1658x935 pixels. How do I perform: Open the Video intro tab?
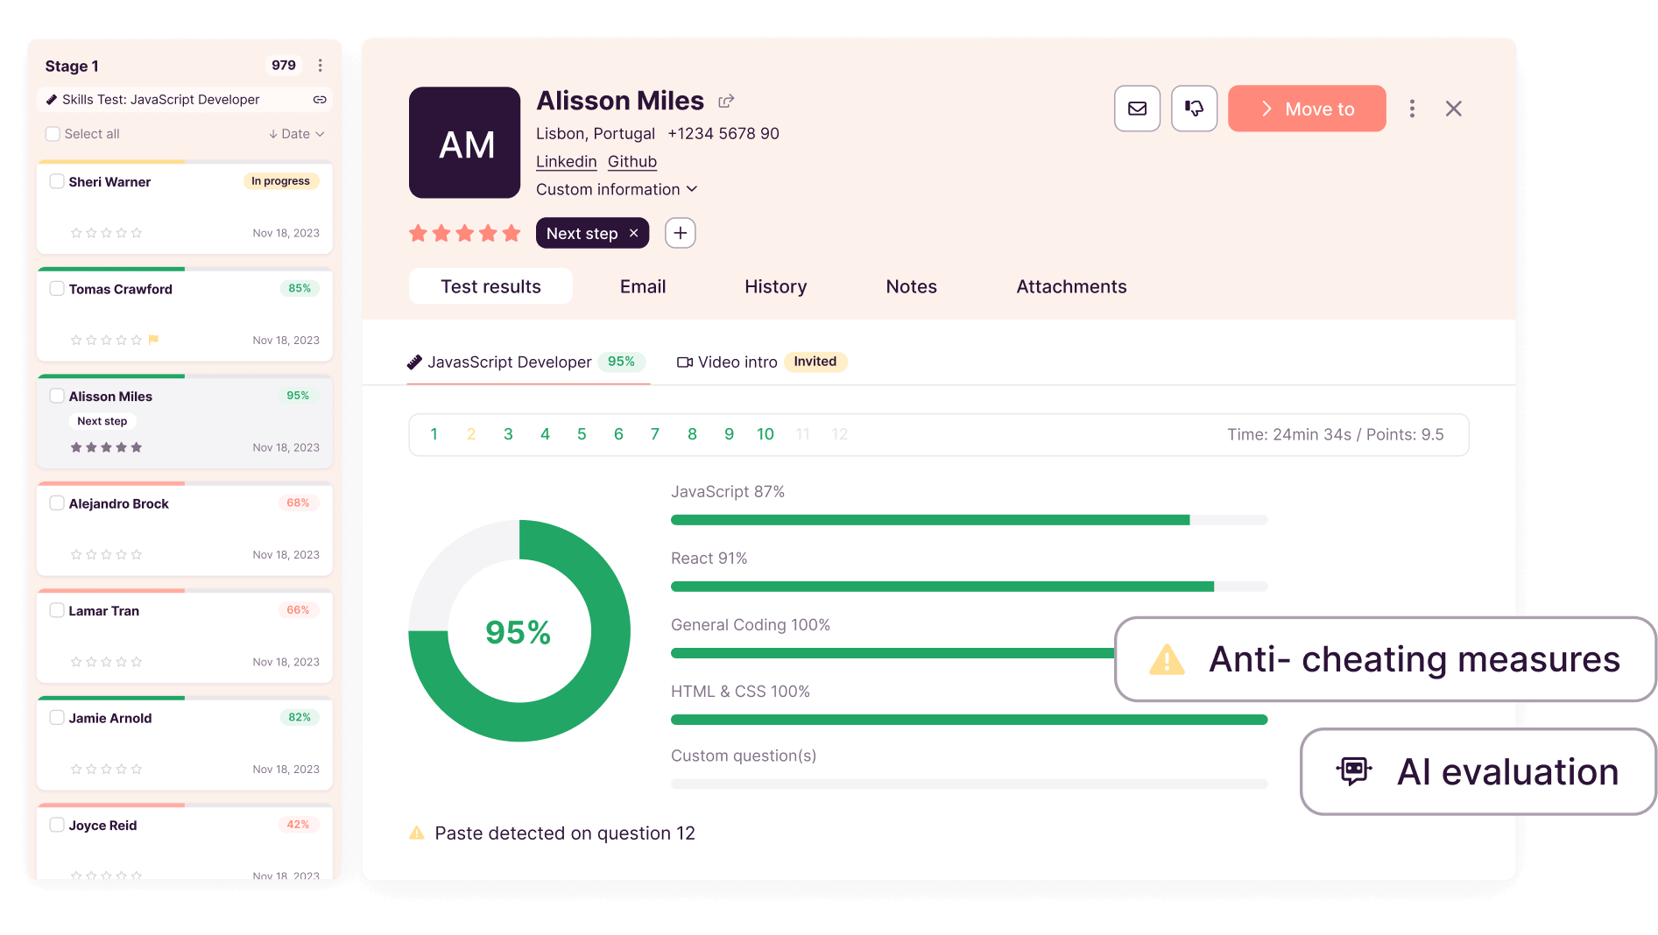737,362
